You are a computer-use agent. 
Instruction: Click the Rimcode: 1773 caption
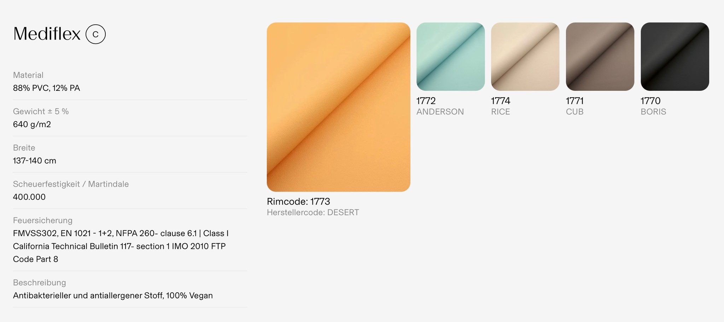click(298, 201)
